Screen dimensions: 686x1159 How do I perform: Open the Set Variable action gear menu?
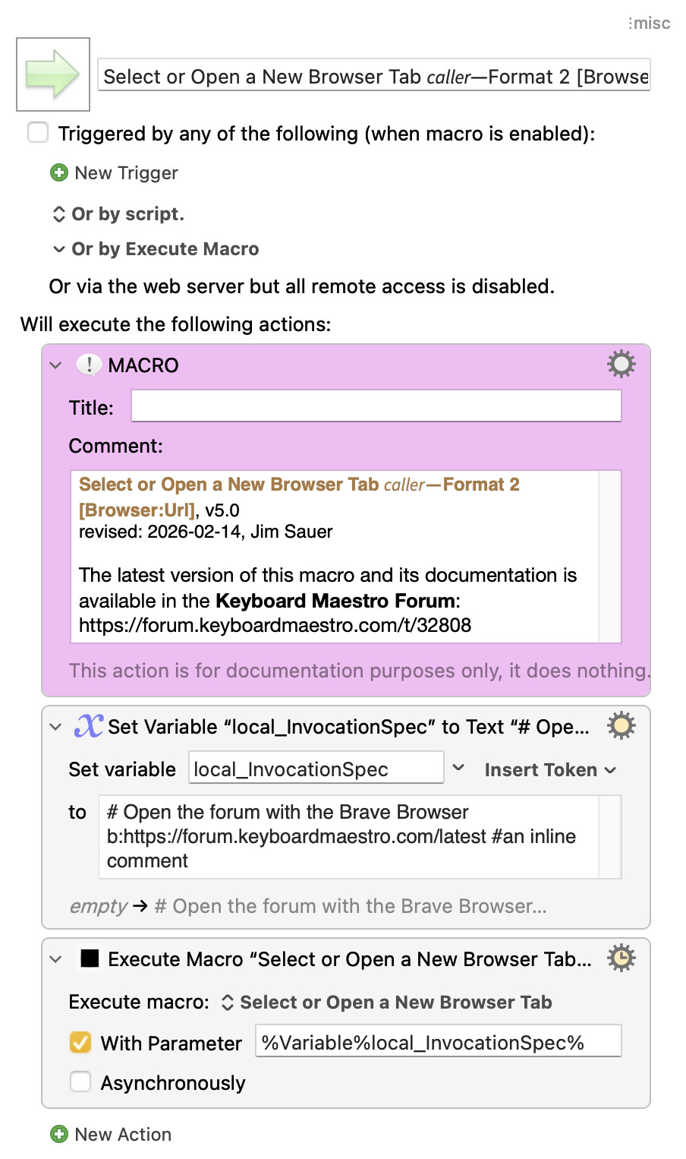click(x=621, y=726)
